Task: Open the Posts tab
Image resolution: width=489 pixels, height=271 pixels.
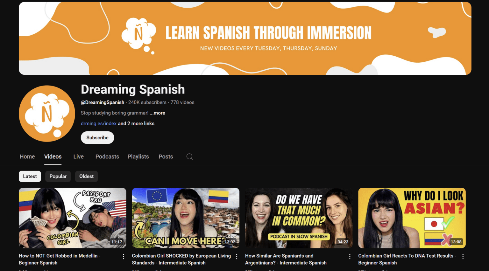Action: 166,156
